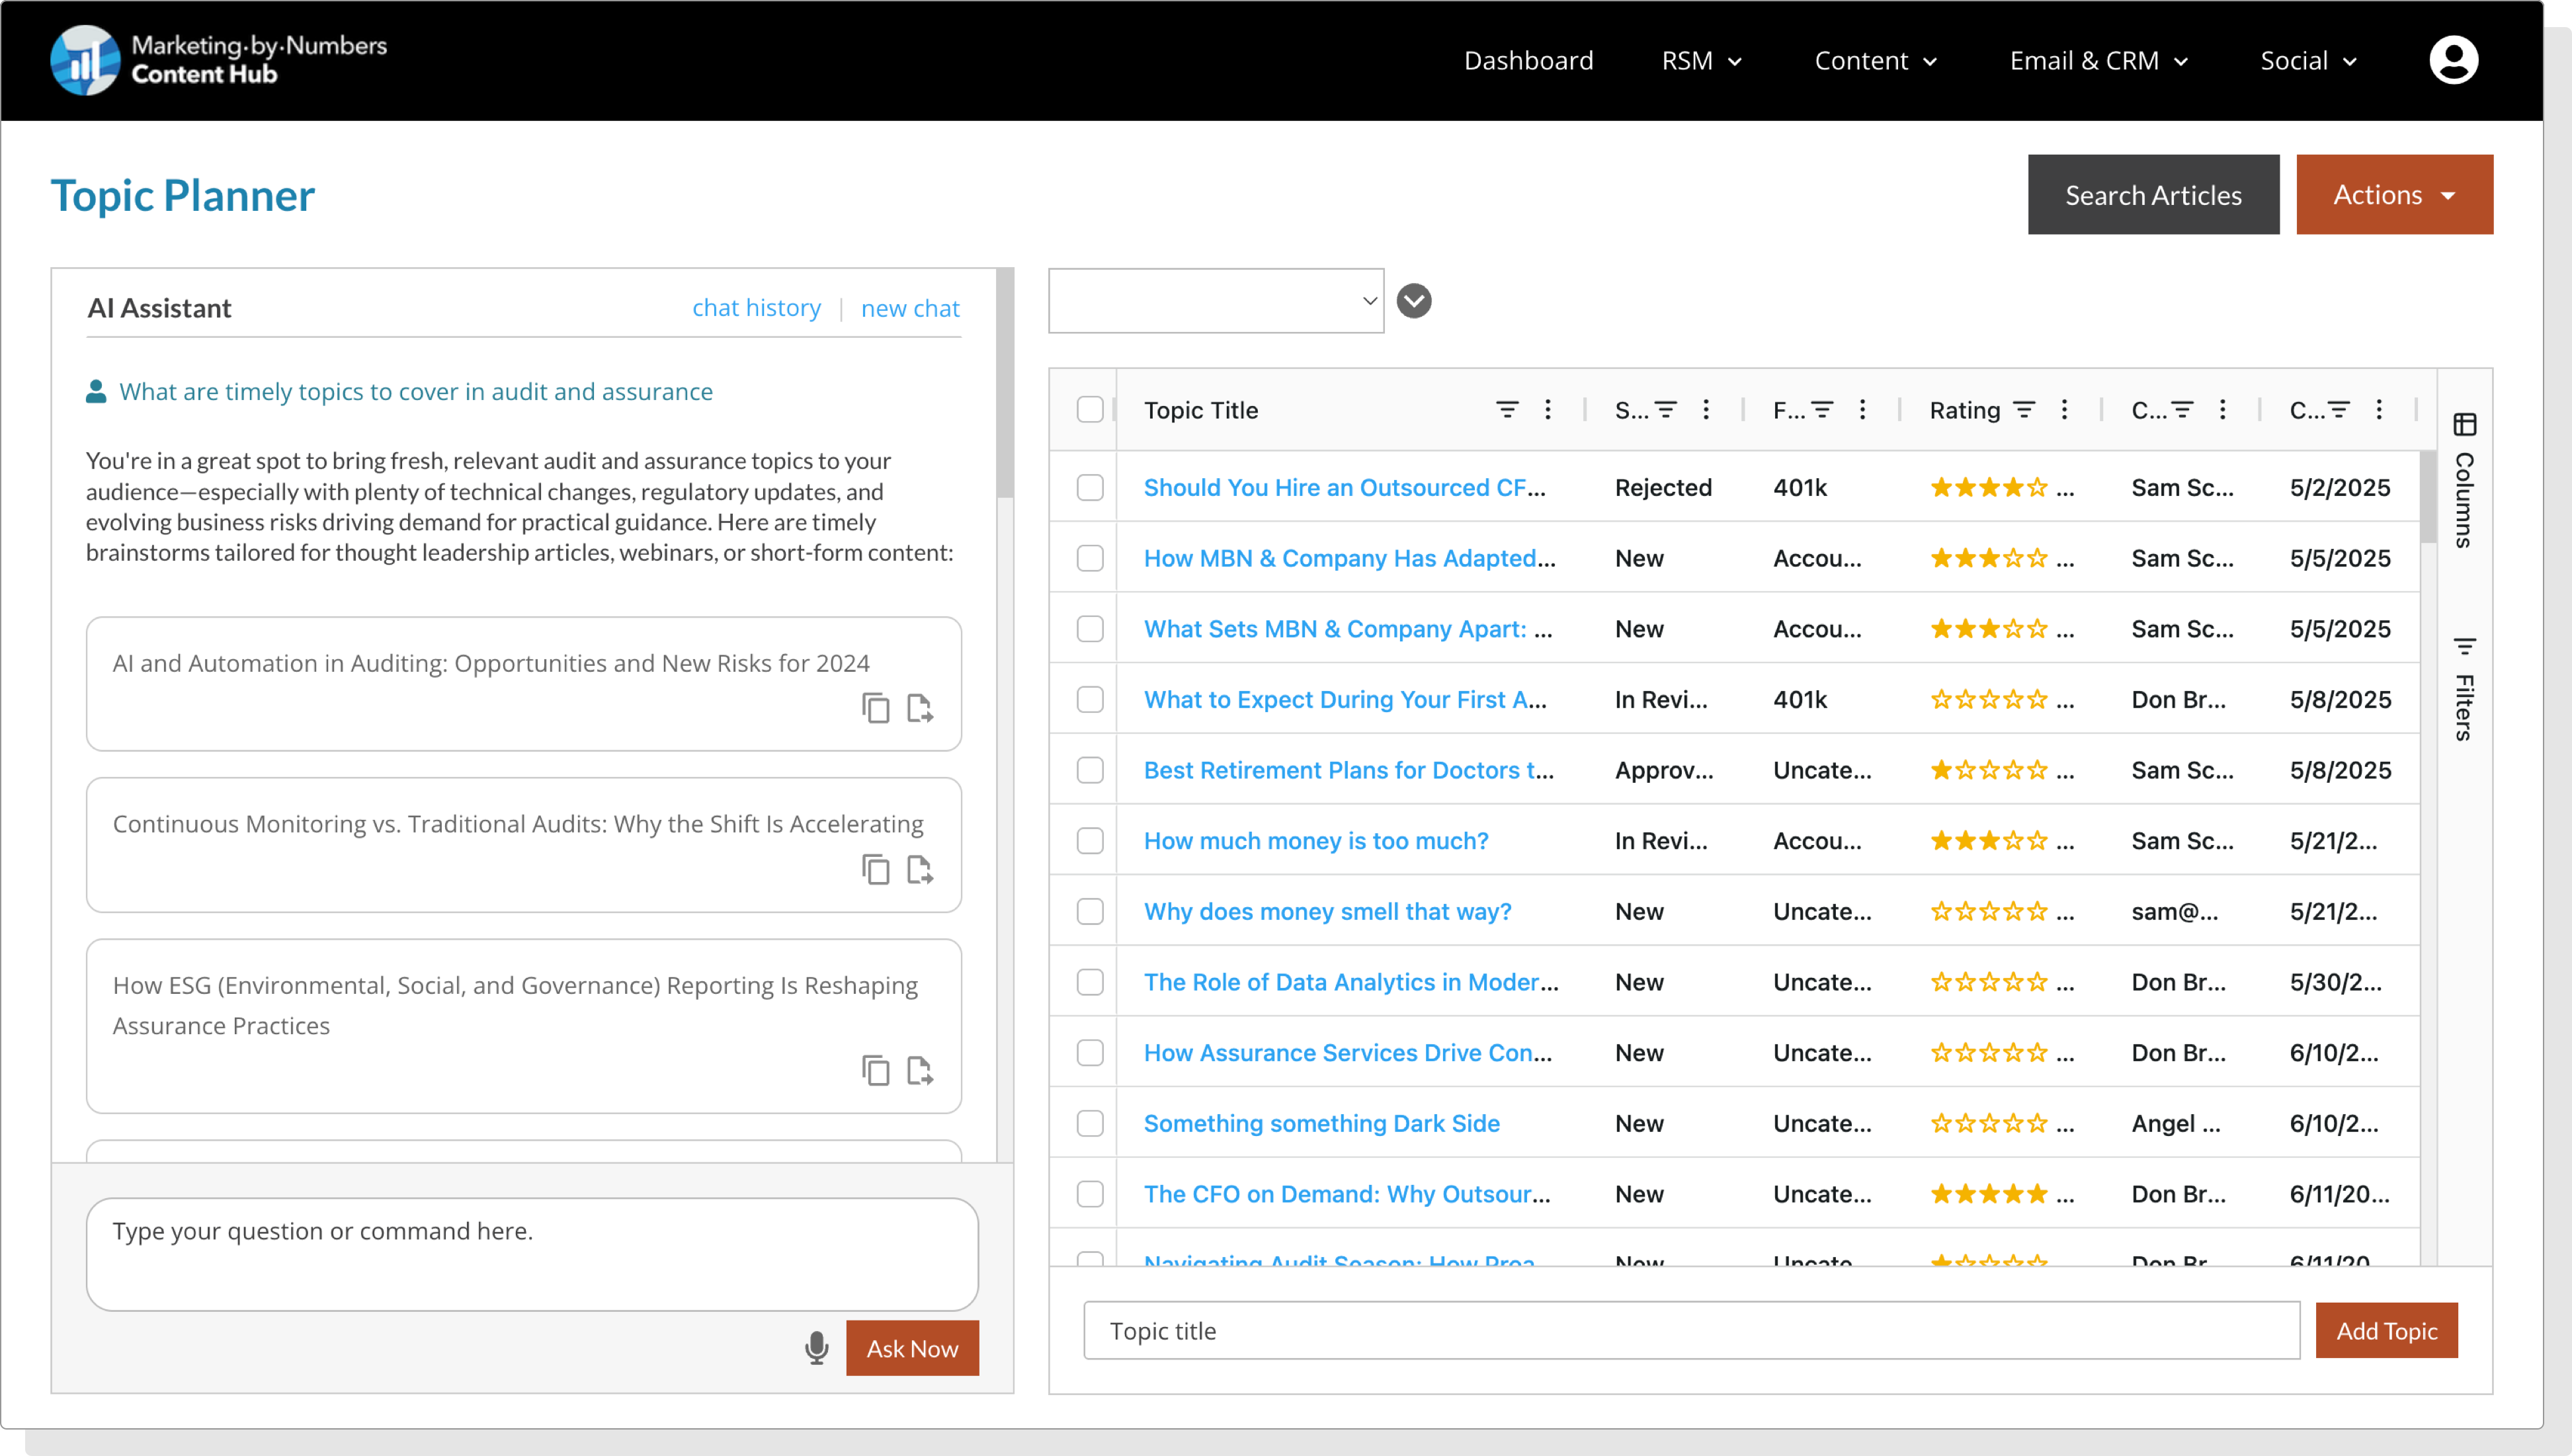Image resolution: width=2572 pixels, height=1456 pixels.
Task: Open the chat history link
Action: [x=756, y=308]
